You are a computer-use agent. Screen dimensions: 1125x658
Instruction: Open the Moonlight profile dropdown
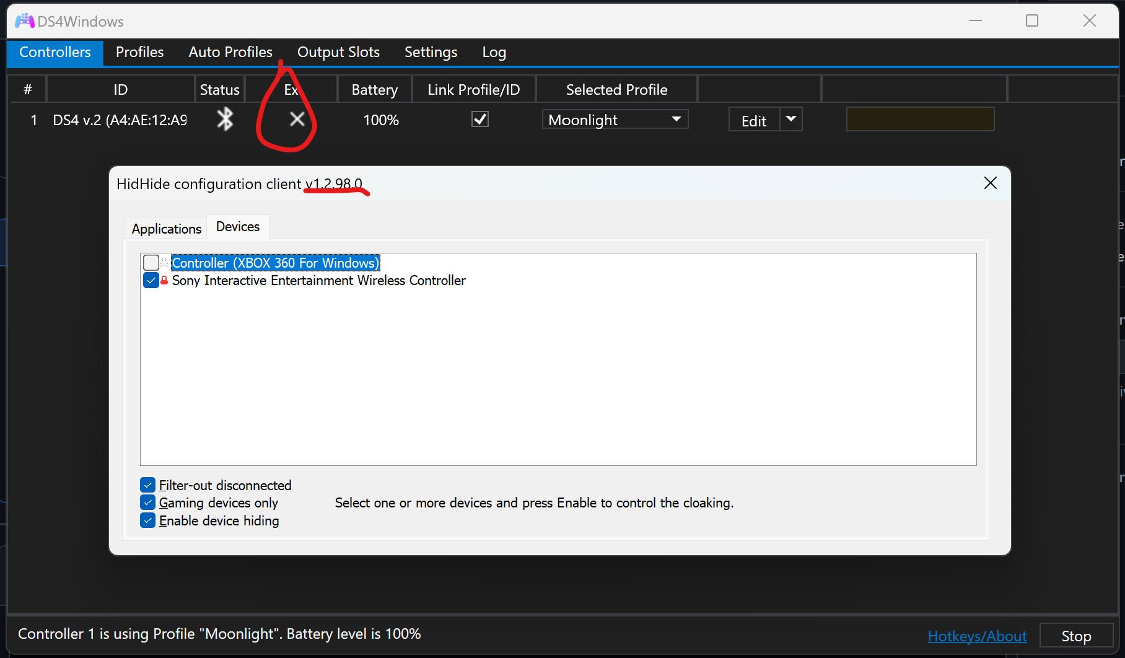point(675,119)
